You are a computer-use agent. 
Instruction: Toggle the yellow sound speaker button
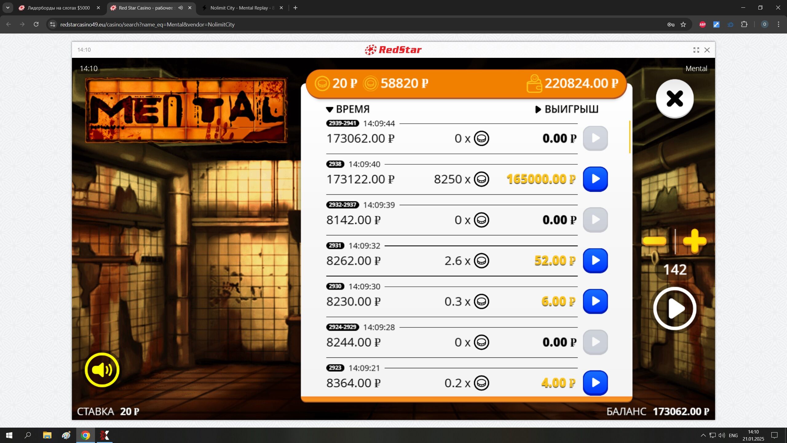102,370
